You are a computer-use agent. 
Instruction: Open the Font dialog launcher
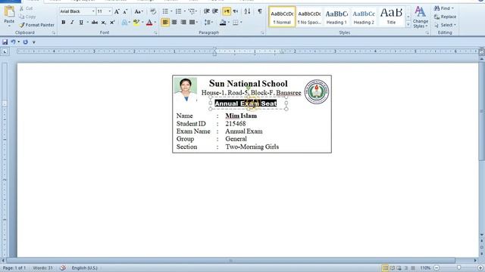click(155, 32)
